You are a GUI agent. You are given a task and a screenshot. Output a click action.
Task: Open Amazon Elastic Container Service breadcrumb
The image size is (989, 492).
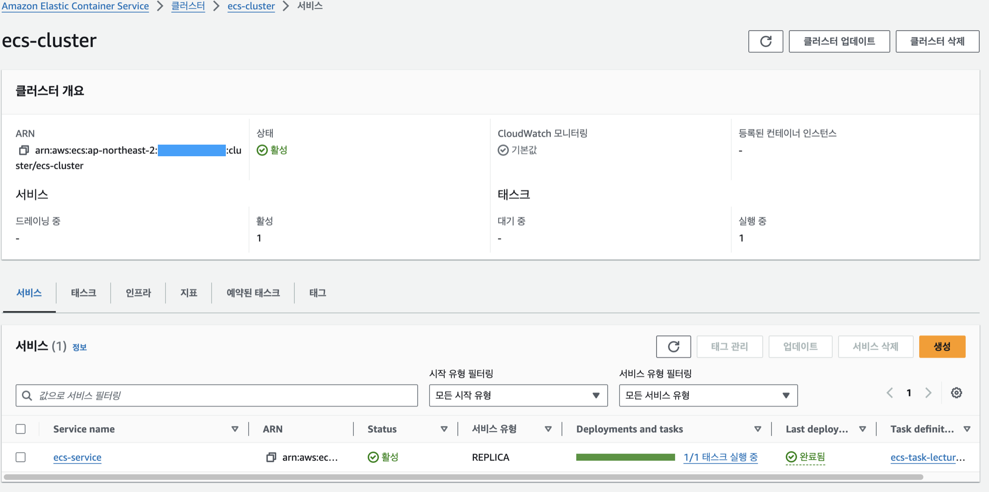(75, 6)
